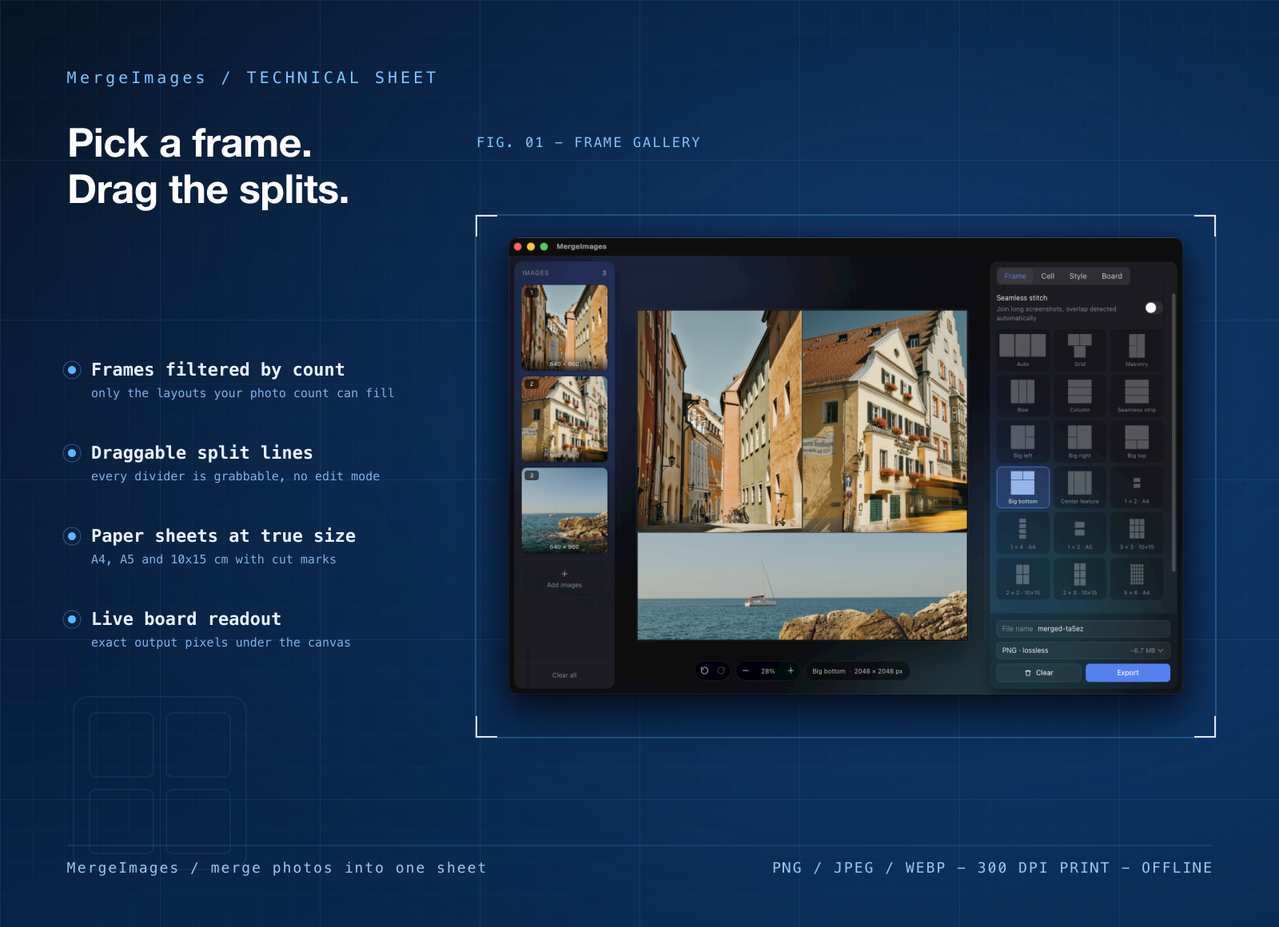Select image thumbnail 1 street scene
Screen dimensions: 1279x927
pyautogui.click(x=564, y=328)
